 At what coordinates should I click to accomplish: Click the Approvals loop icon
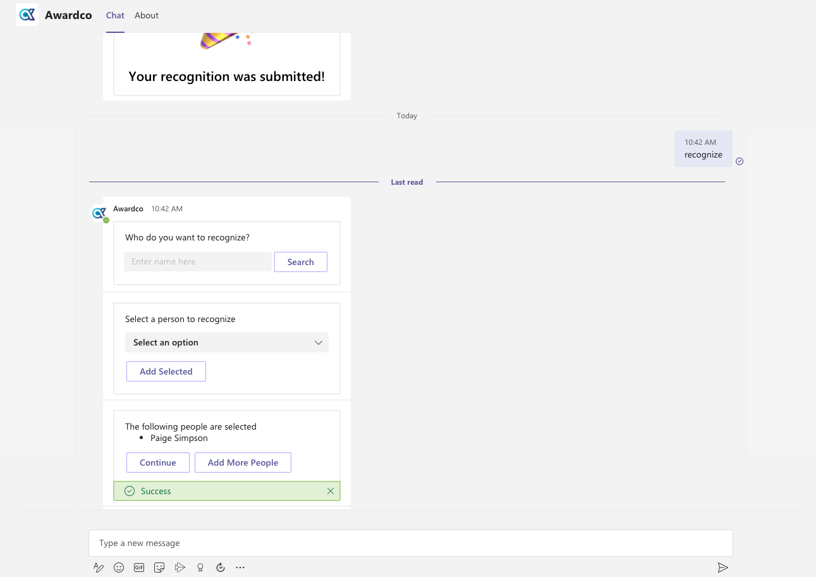221,568
